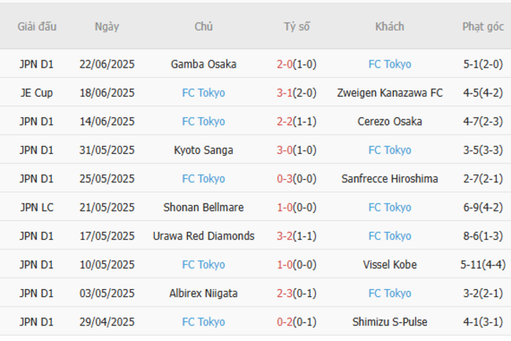Click the 'Tỷ số' column header
Screen dimensions: 511x341
click(296, 27)
